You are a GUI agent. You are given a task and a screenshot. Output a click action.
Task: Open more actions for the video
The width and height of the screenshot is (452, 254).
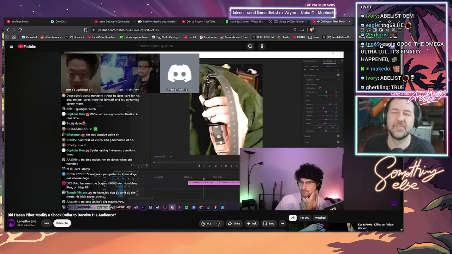point(282,223)
